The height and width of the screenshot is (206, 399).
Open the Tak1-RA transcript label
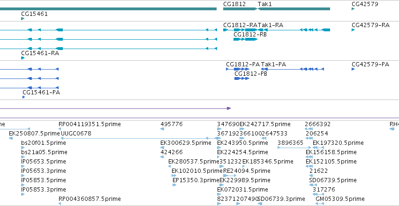point(271,25)
